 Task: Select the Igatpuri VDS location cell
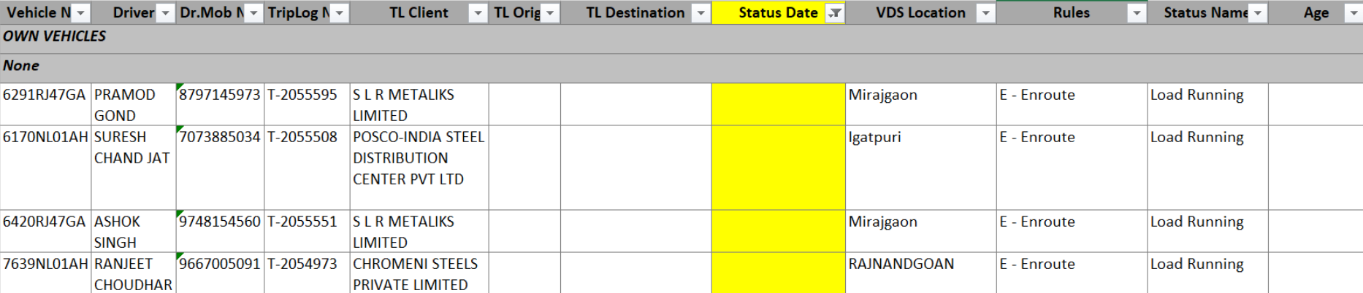click(875, 138)
